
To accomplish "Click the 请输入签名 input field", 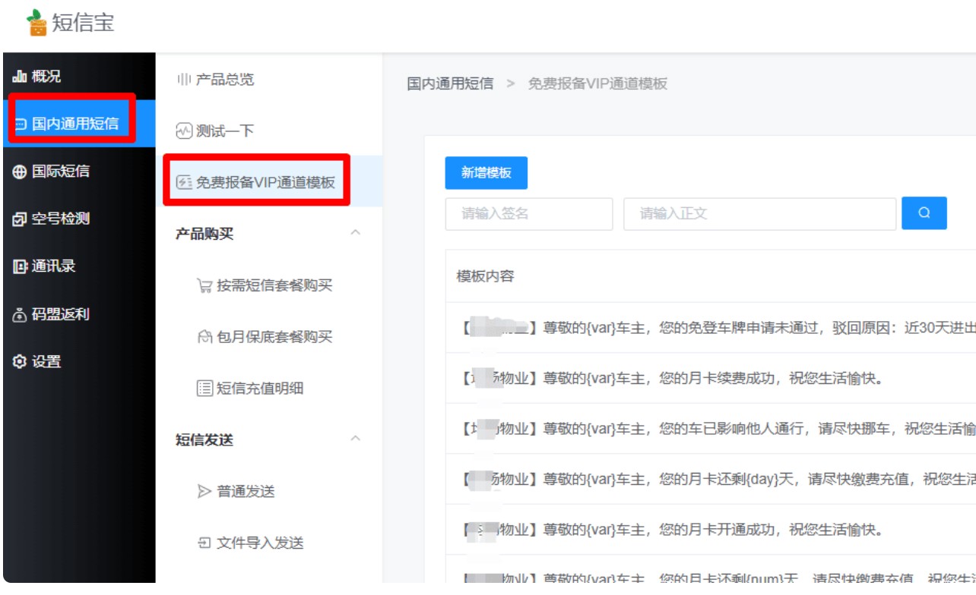I will coord(528,213).
